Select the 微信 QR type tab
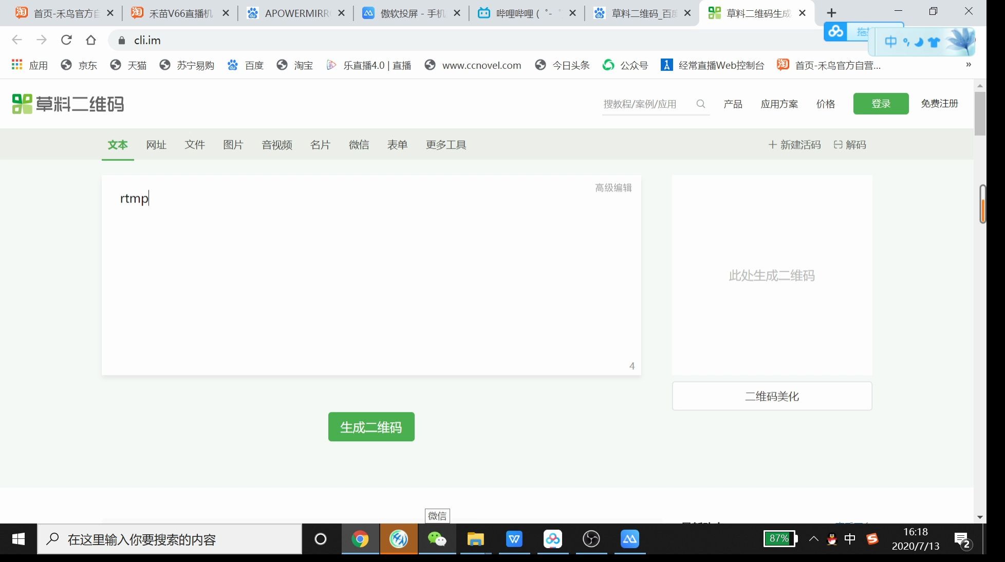This screenshot has height=562, width=1005. (359, 145)
